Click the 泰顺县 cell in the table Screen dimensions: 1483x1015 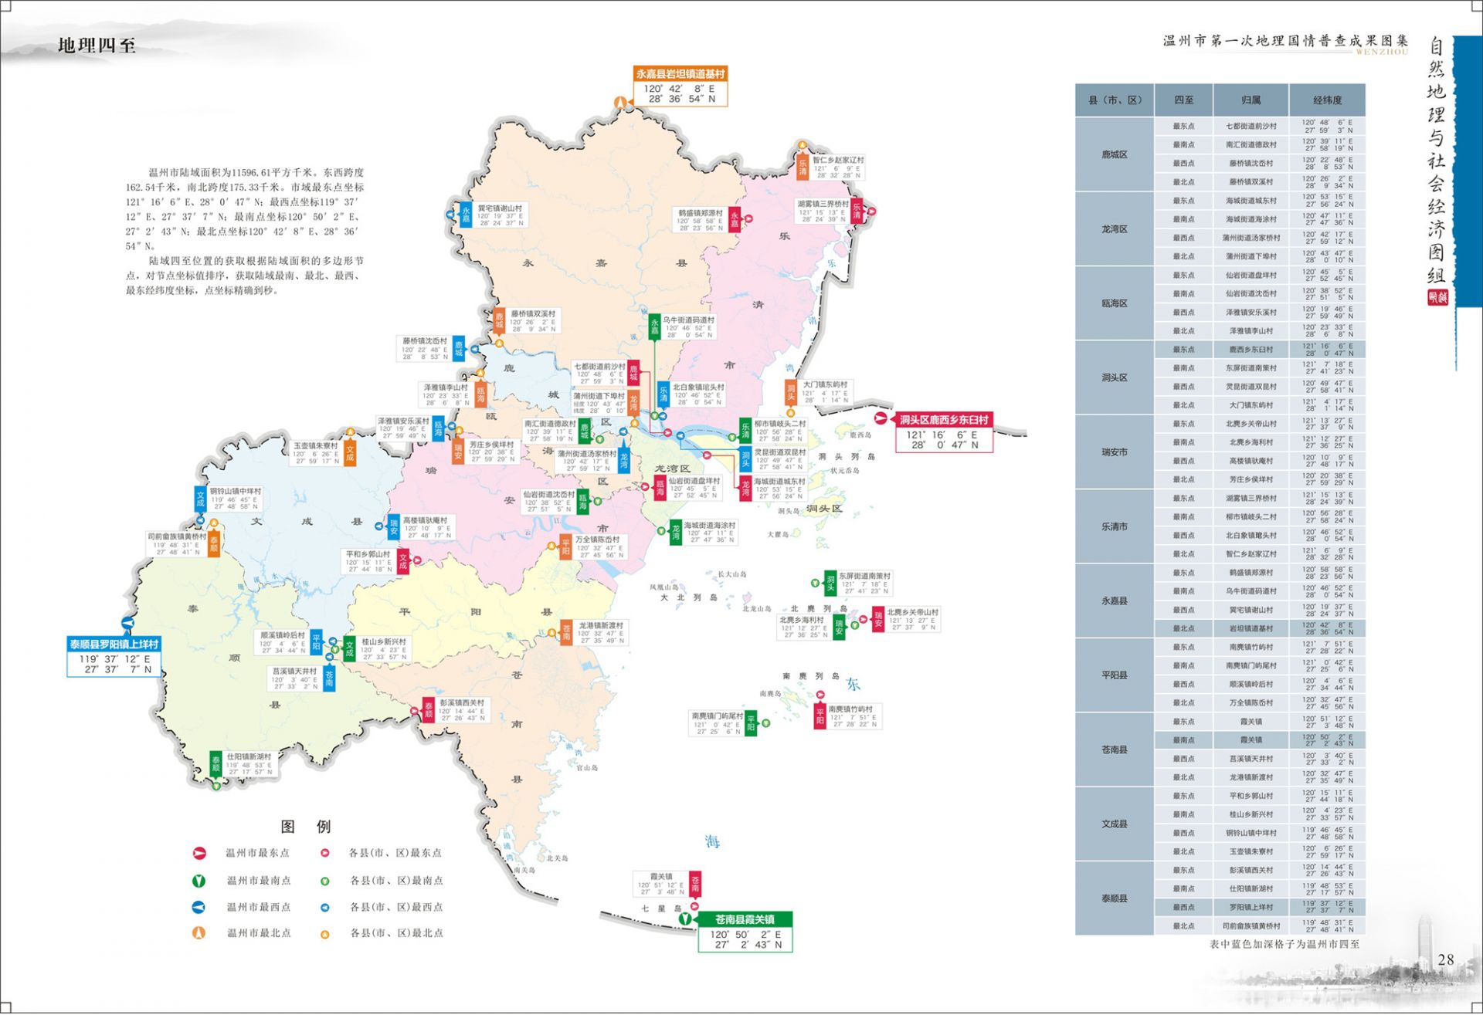(x=1115, y=898)
